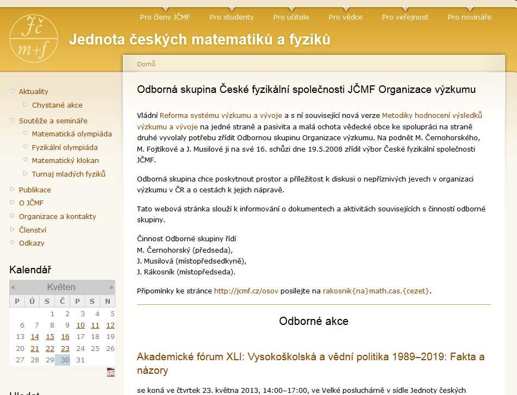This screenshot has width=517, height=395.
Task: Select calendar day 22
Action: coord(50,349)
